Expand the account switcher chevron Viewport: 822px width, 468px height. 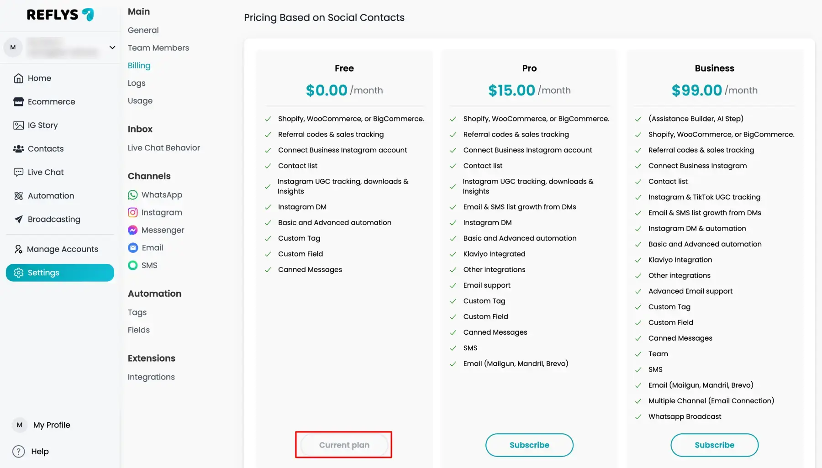[x=112, y=47]
